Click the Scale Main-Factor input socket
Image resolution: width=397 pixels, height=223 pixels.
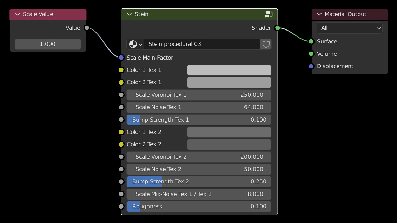(121, 58)
